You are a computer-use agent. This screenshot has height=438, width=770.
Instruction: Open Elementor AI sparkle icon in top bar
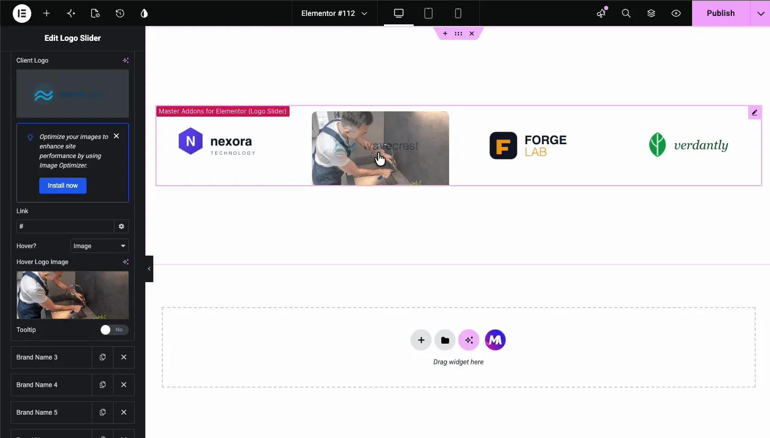click(71, 13)
